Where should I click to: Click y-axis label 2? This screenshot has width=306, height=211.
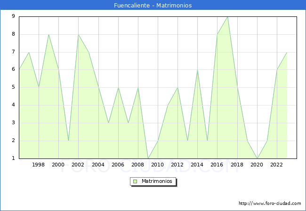(x=13, y=141)
